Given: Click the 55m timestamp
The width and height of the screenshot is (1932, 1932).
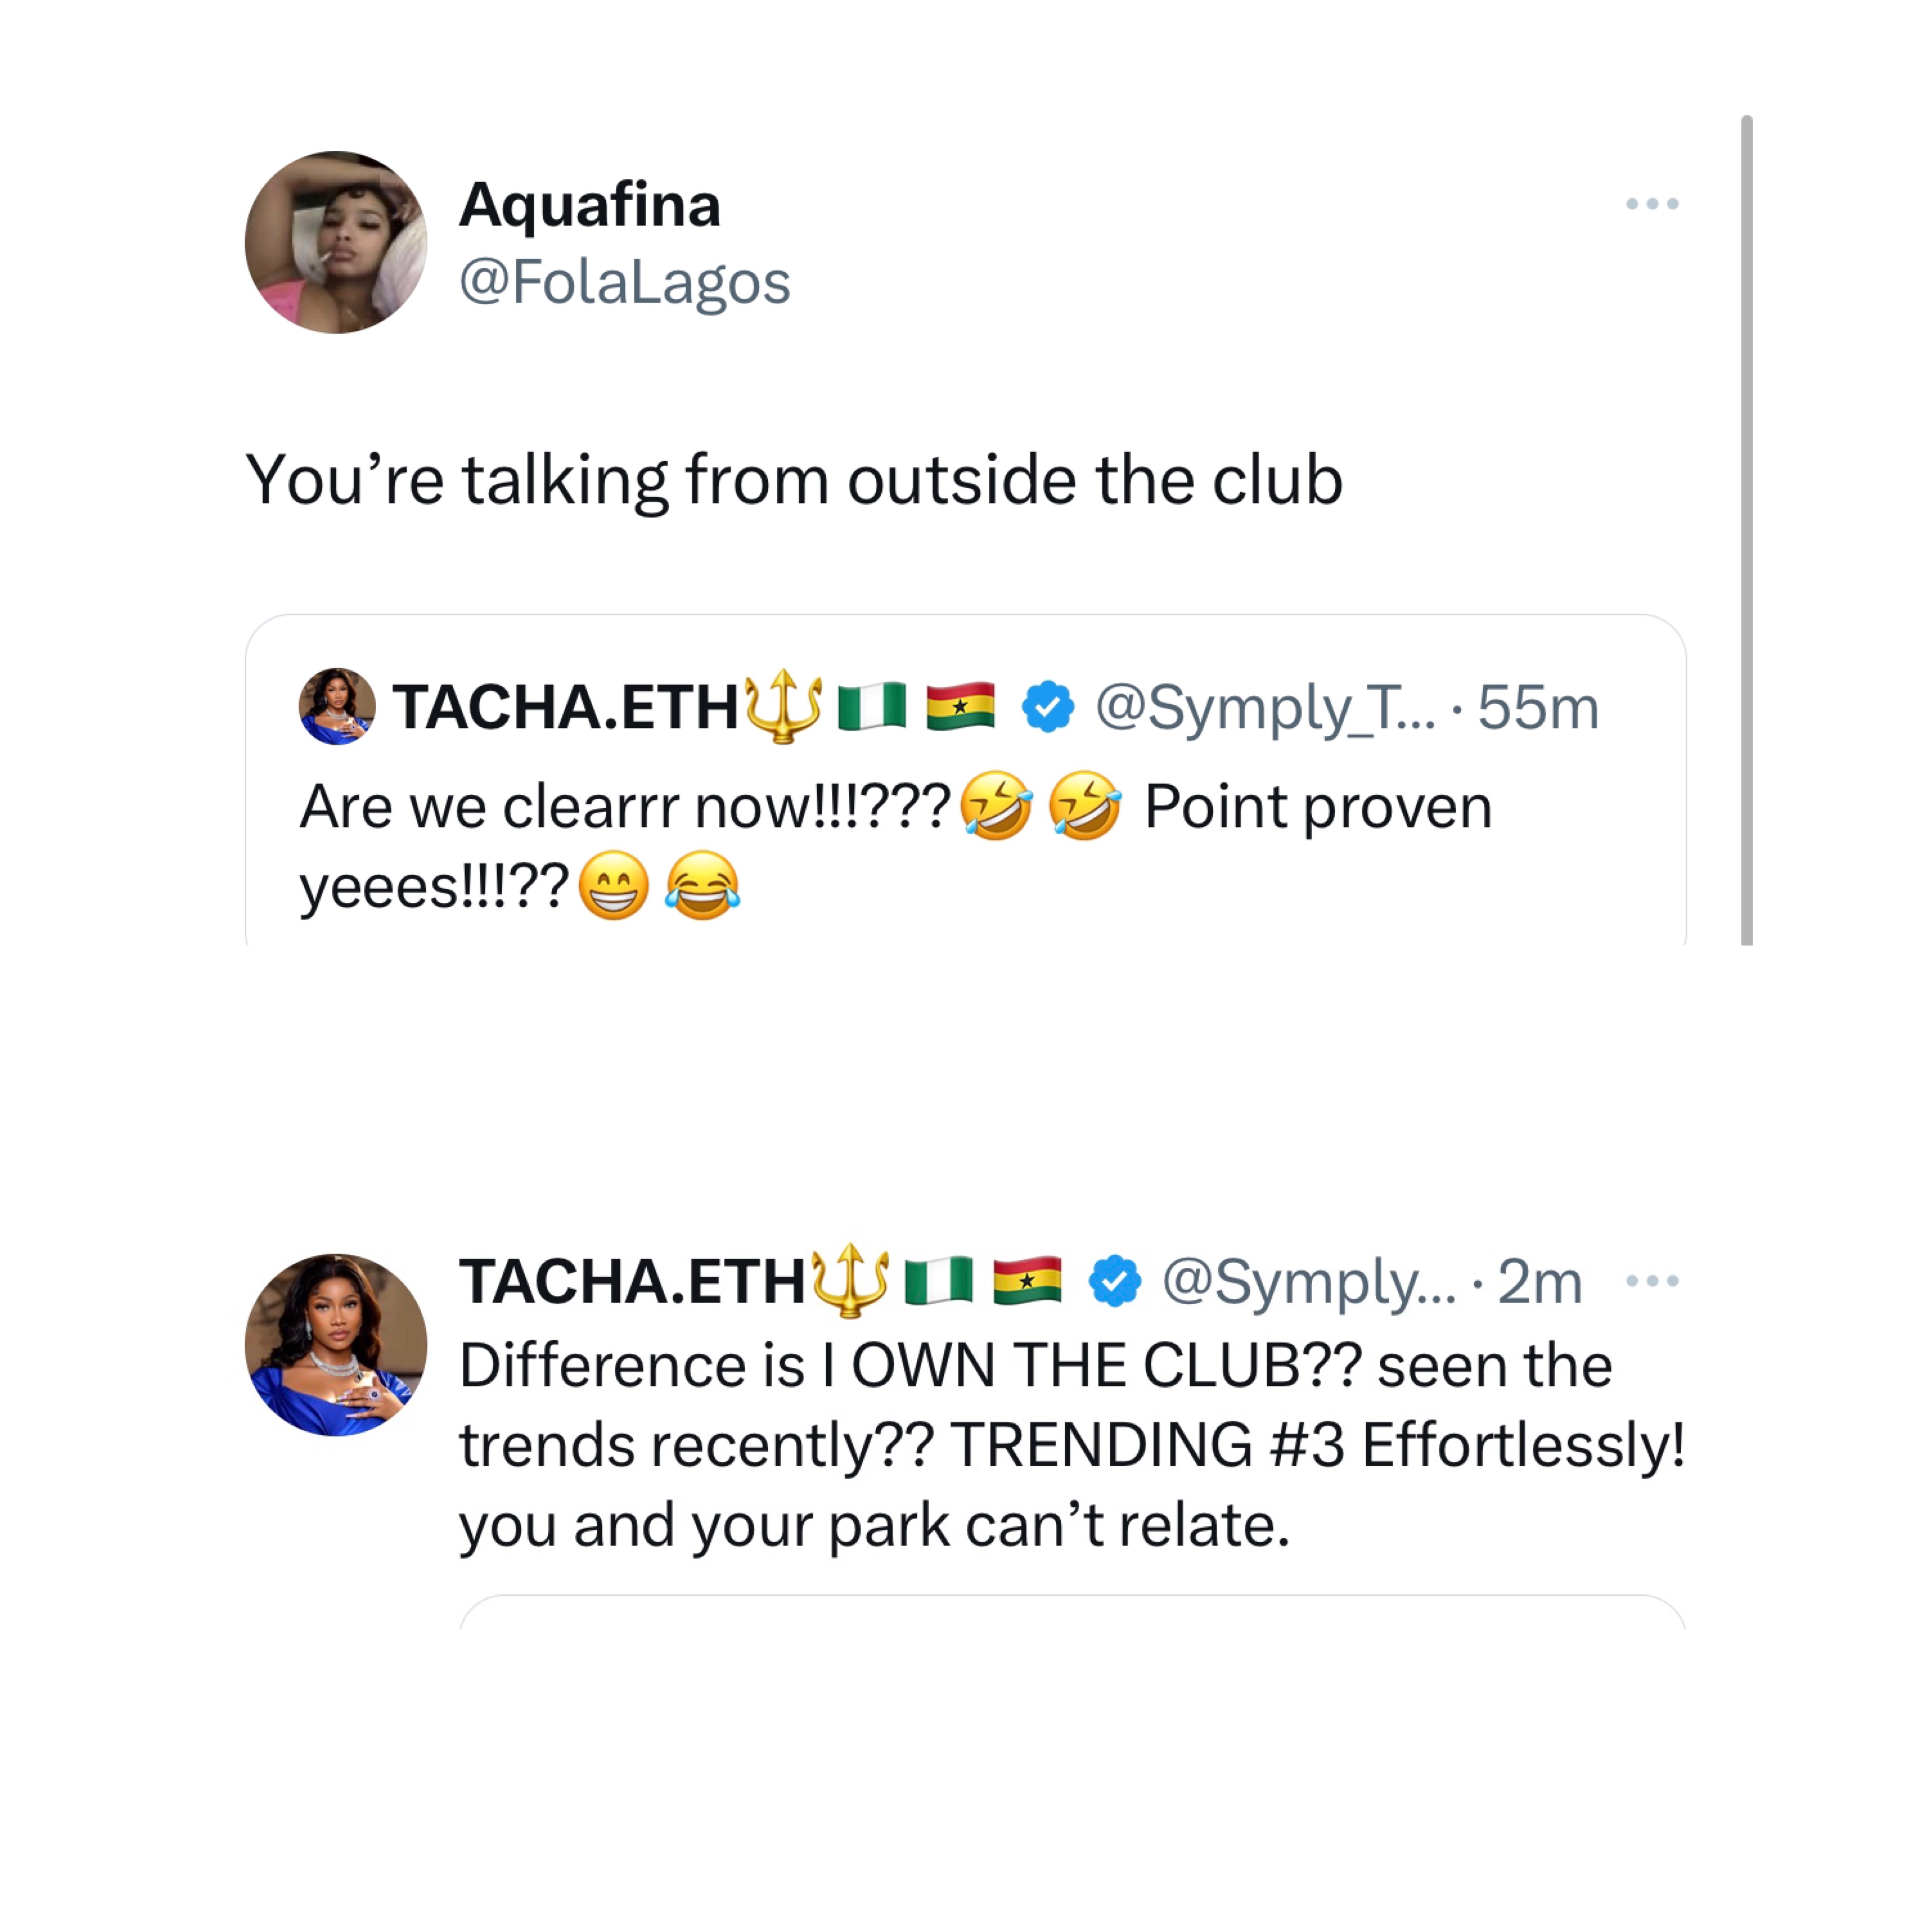Looking at the screenshot, I should [1538, 708].
